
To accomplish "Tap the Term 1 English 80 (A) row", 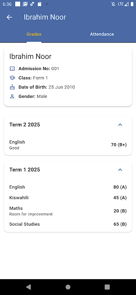I will 68,187.
